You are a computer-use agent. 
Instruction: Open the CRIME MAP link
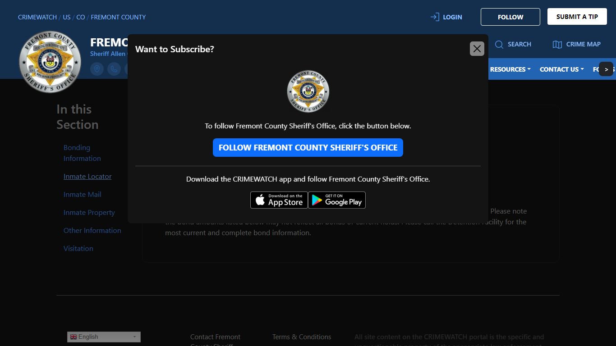(584, 44)
